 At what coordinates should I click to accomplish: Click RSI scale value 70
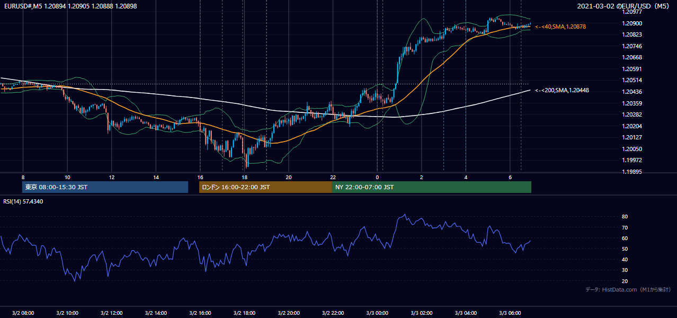[x=625, y=227]
